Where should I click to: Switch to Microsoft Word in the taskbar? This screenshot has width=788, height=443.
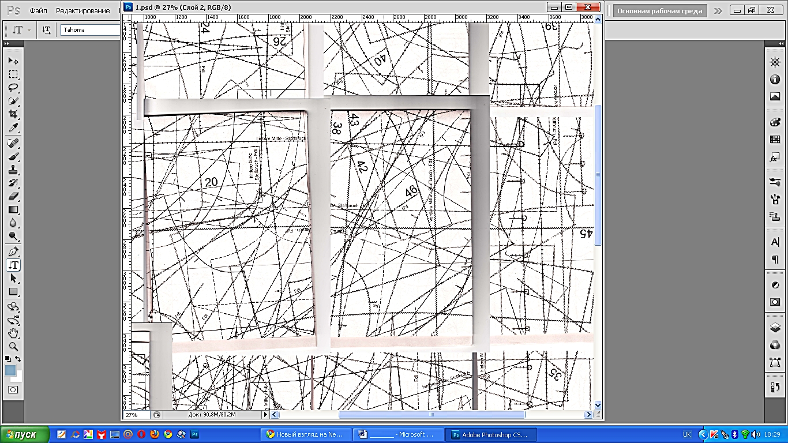tap(399, 434)
